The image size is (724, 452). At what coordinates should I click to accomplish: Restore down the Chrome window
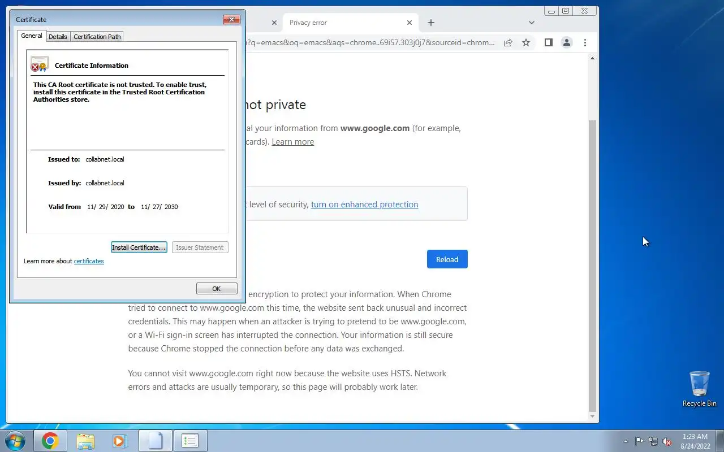566,11
